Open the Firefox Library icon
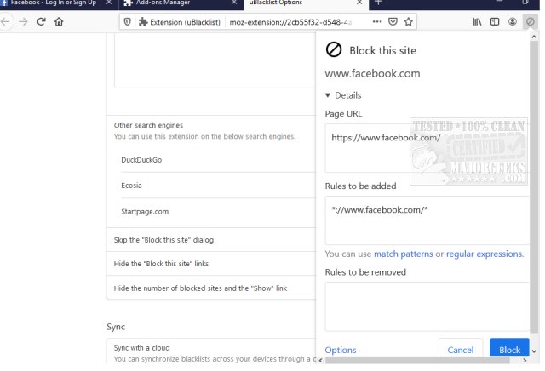Screen dimensions: 545x371 tap(476, 21)
